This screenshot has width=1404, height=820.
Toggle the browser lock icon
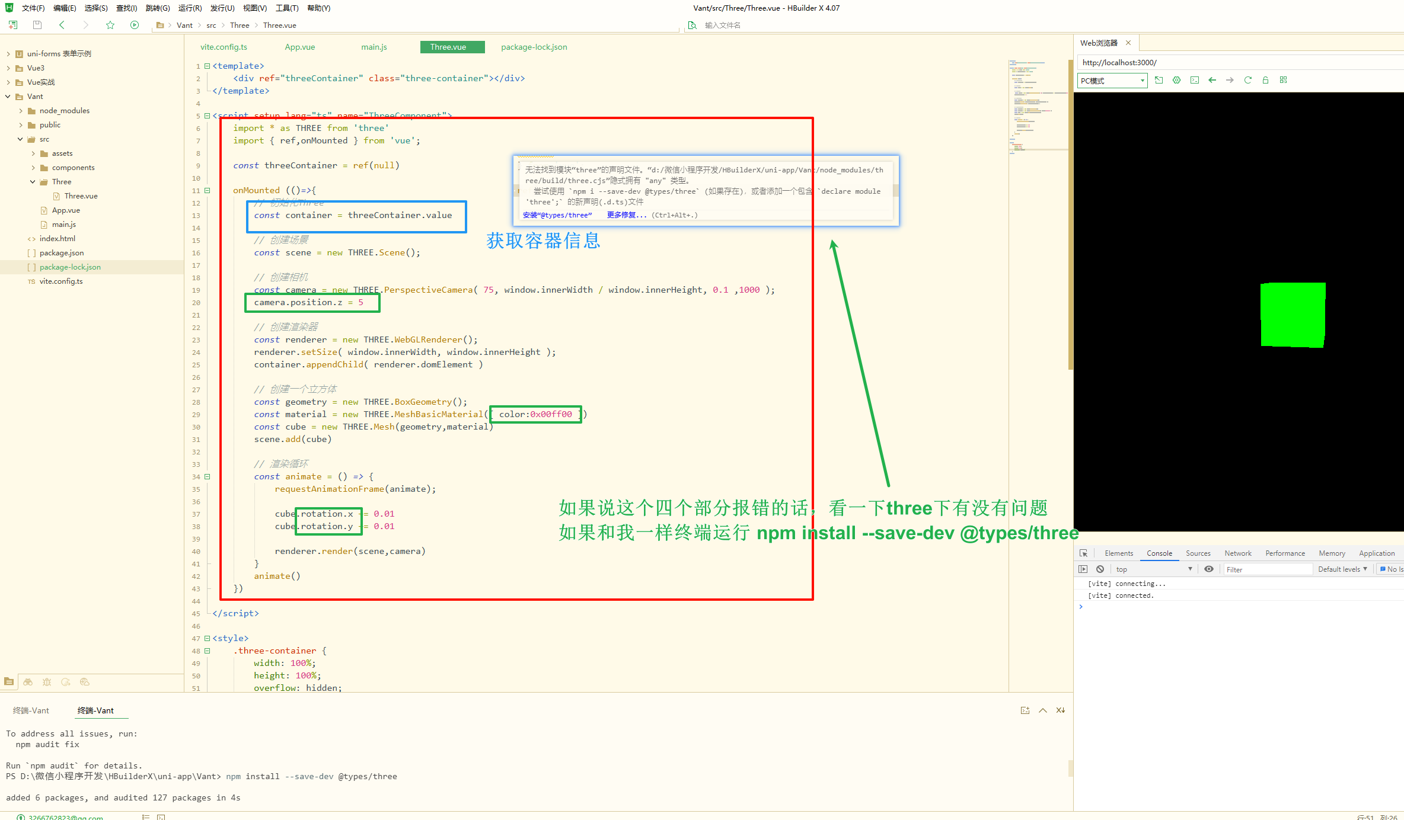click(x=1265, y=80)
